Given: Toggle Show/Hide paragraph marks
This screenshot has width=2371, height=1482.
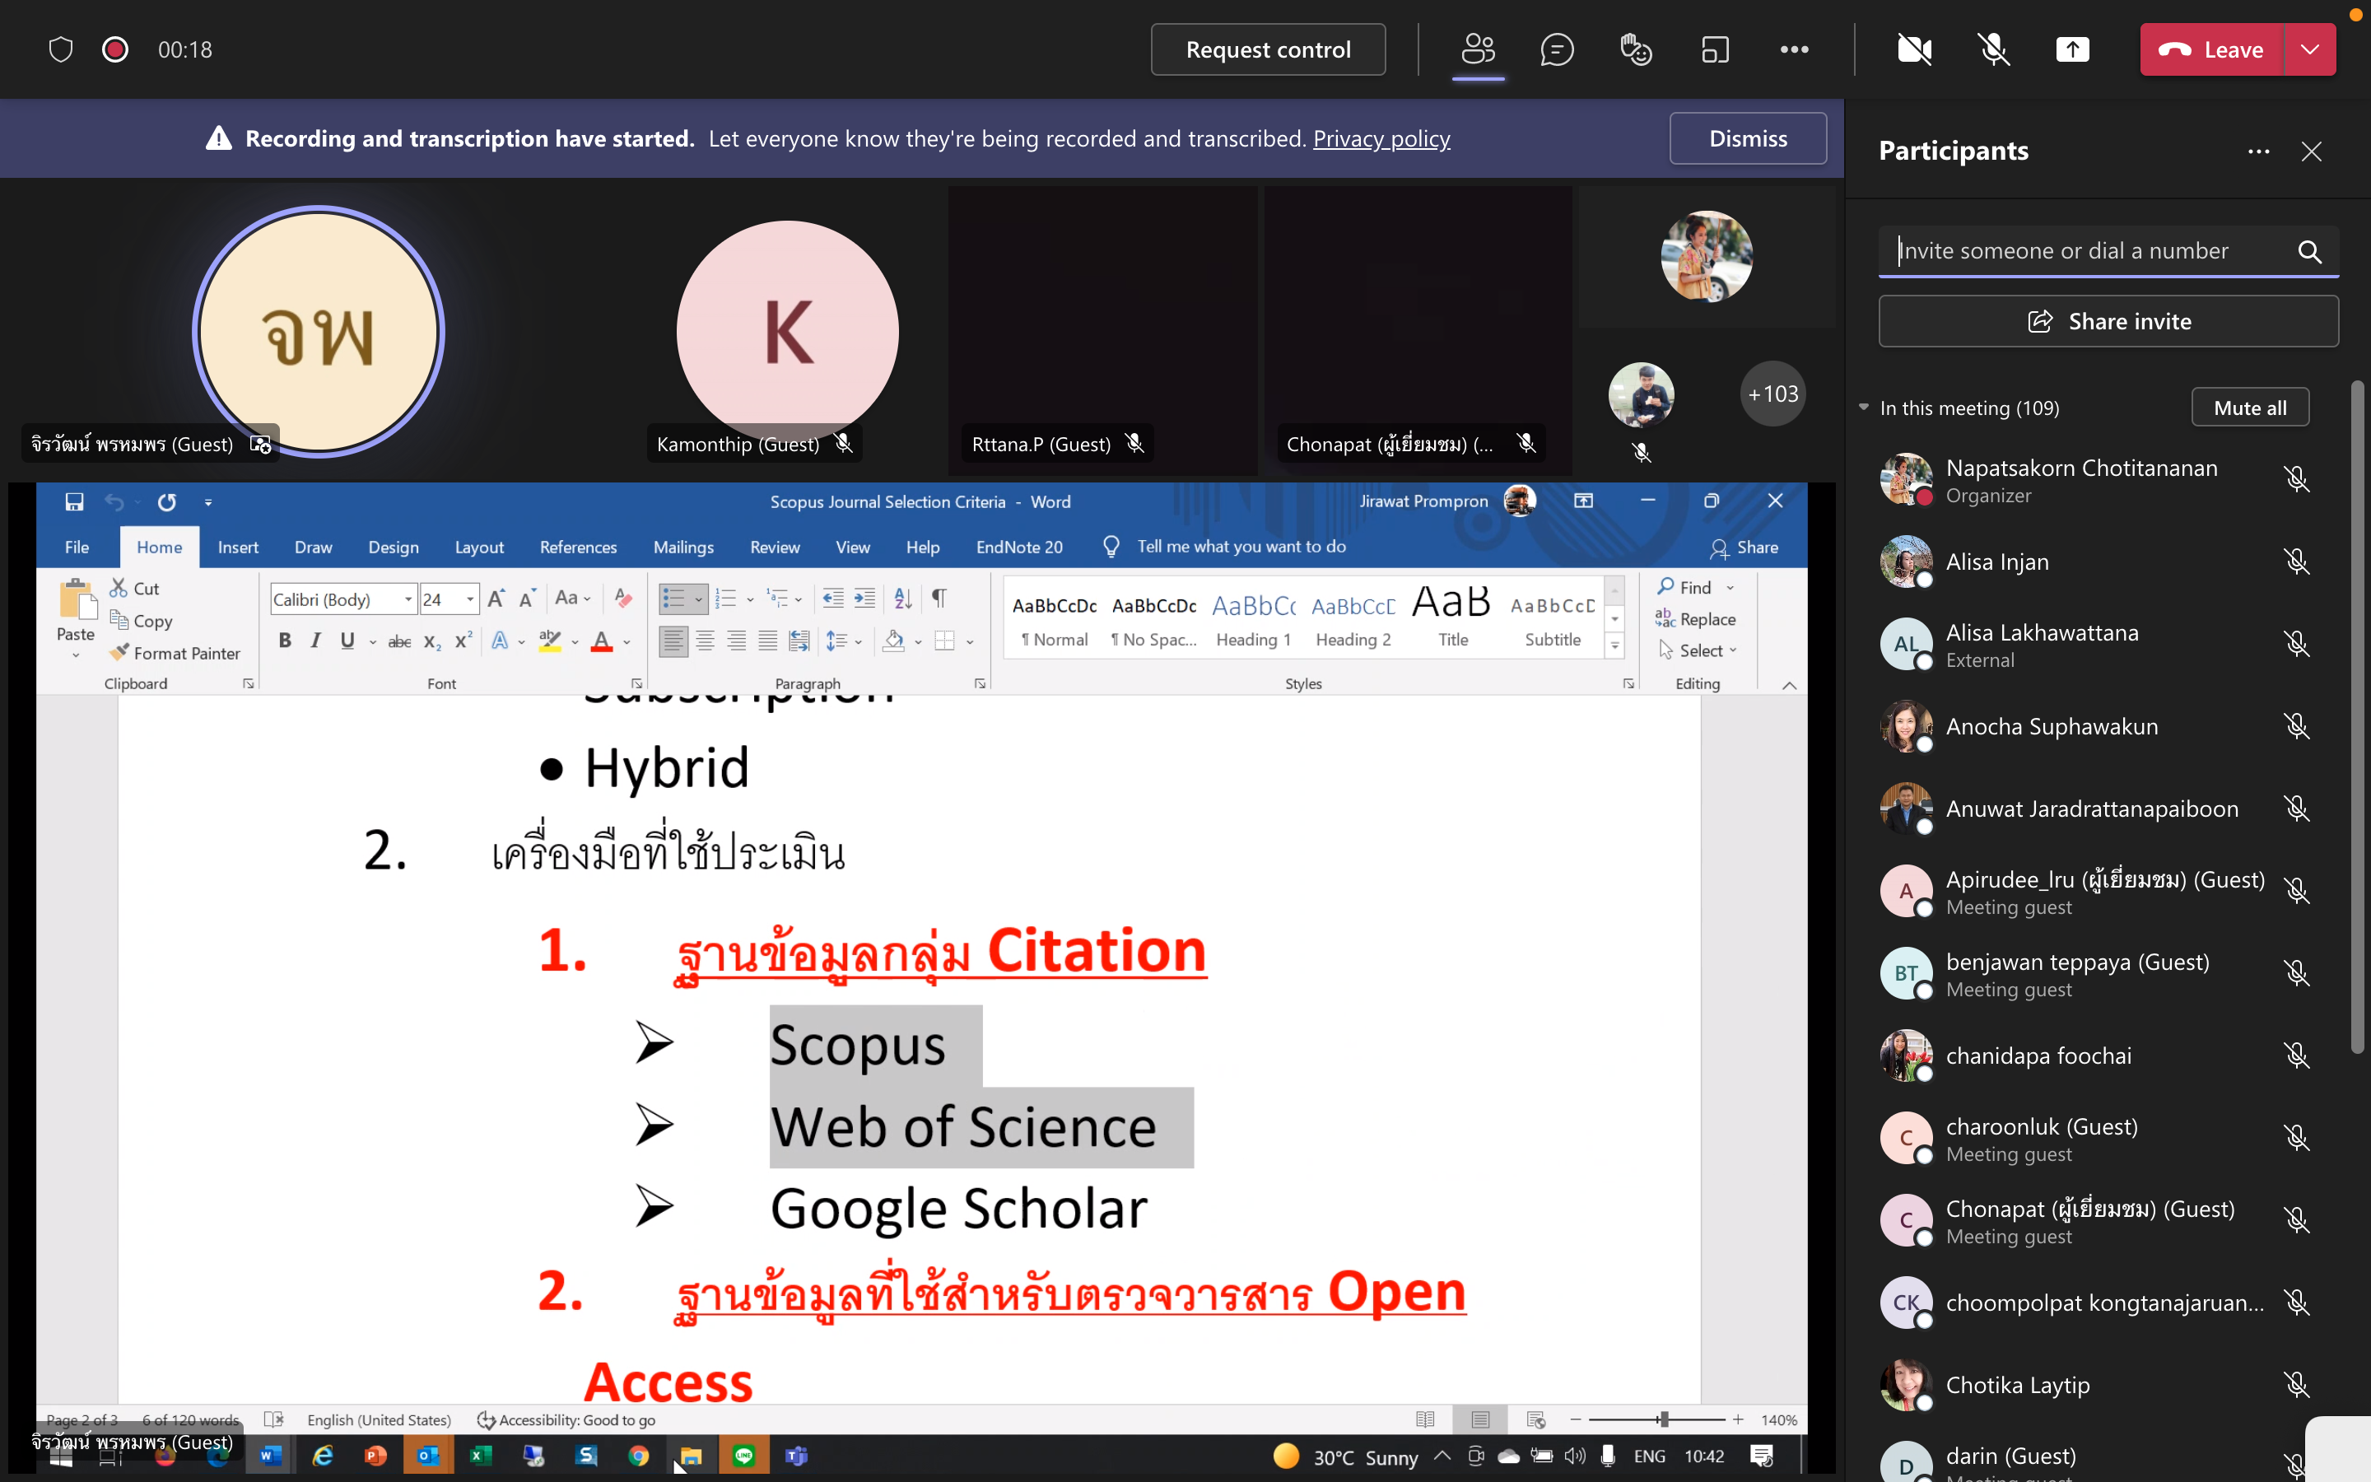Looking at the screenshot, I should [939, 598].
